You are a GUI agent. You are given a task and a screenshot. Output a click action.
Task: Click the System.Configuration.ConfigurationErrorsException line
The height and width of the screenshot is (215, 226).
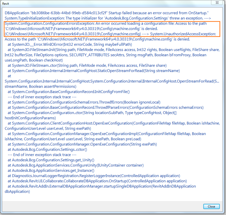pyautogui.click(x=106, y=23)
